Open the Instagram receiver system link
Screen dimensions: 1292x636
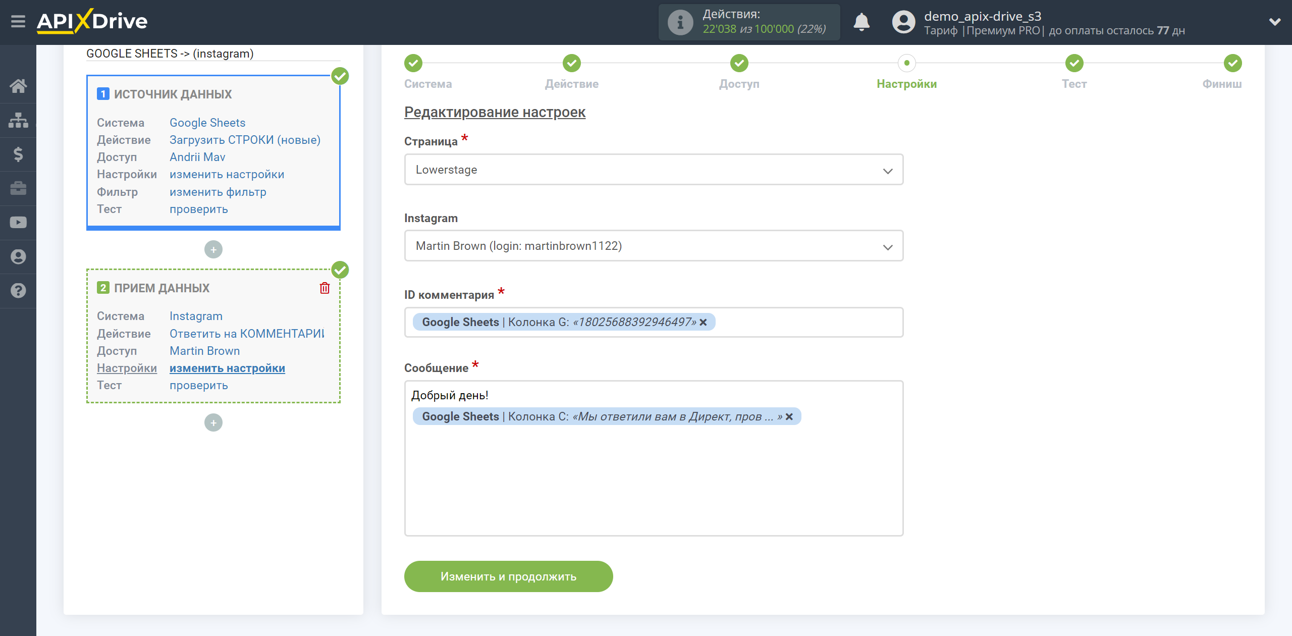click(x=196, y=316)
